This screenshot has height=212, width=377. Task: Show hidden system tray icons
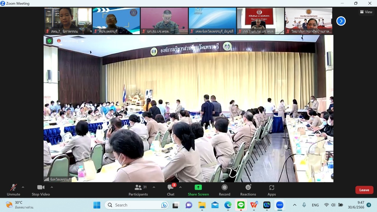tap(295, 205)
